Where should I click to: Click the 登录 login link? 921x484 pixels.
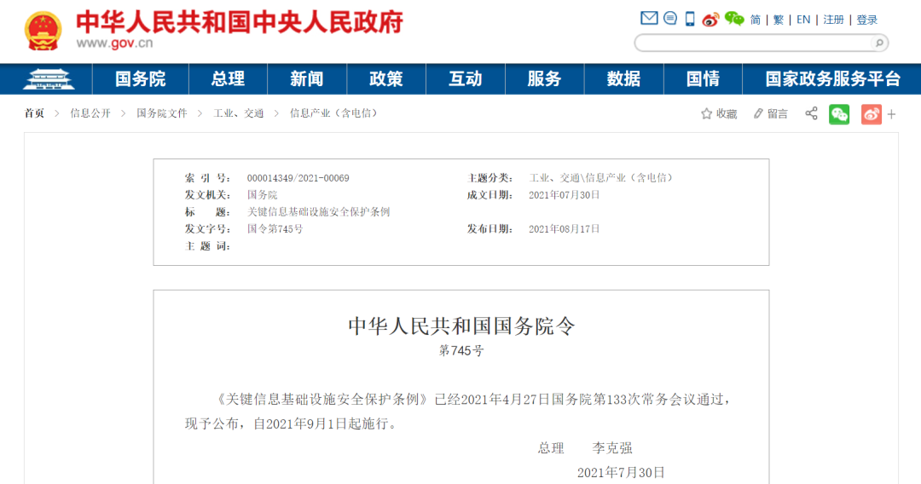[x=867, y=20]
